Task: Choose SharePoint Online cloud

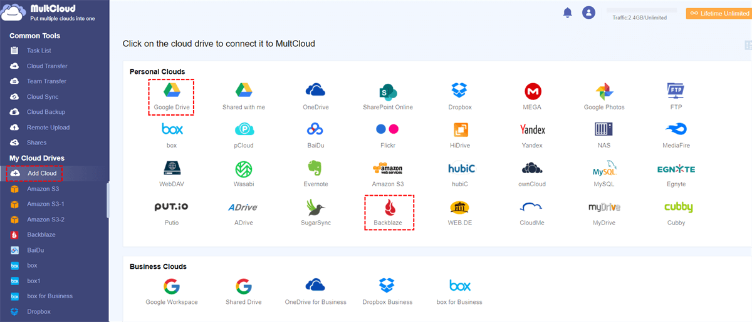Action: (x=387, y=97)
